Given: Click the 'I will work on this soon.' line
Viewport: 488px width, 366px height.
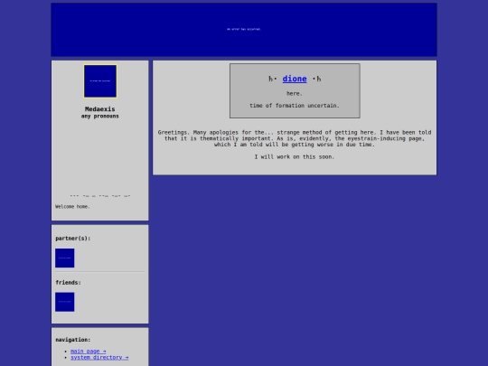Looking at the screenshot, I should pyautogui.click(x=295, y=157).
